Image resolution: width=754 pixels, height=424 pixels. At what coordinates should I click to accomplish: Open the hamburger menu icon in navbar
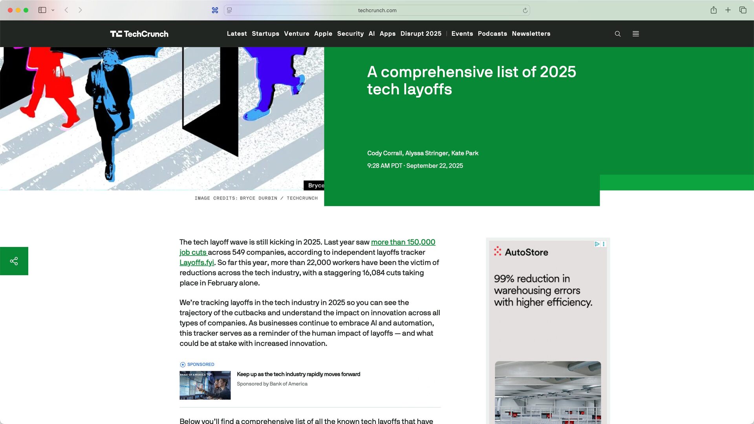click(636, 34)
